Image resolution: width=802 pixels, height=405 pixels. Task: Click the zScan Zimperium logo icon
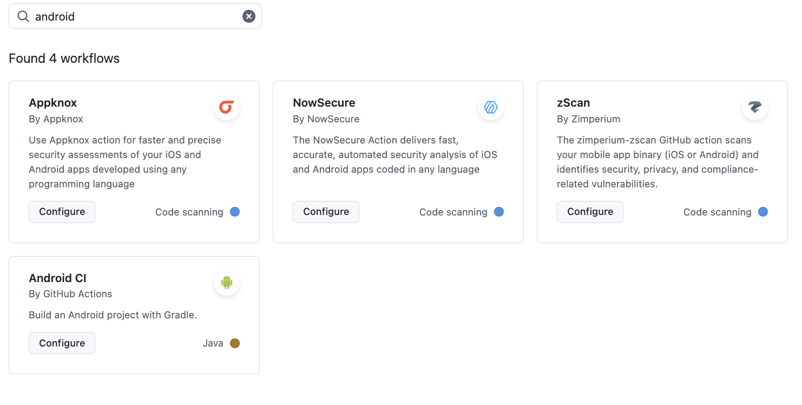coord(754,108)
